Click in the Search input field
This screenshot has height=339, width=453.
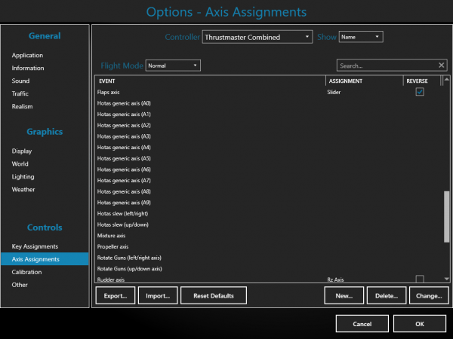click(385, 66)
